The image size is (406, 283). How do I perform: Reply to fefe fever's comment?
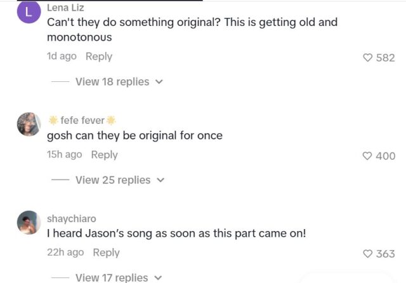pos(104,154)
